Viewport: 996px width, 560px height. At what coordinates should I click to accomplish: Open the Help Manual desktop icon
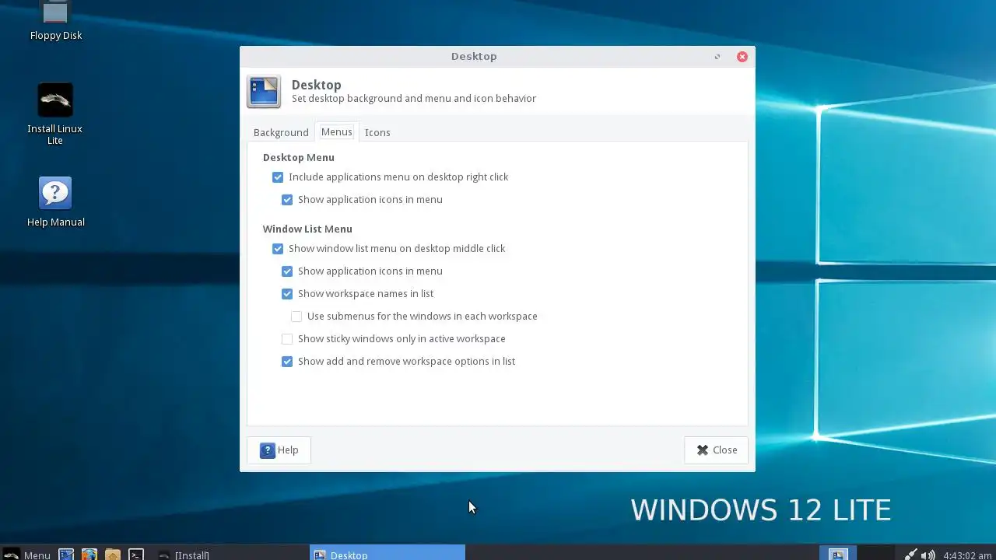tap(55, 202)
